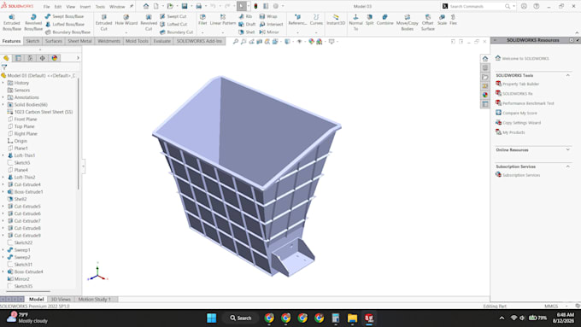
Task: Select the Scale tool
Action: pos(442,20)
